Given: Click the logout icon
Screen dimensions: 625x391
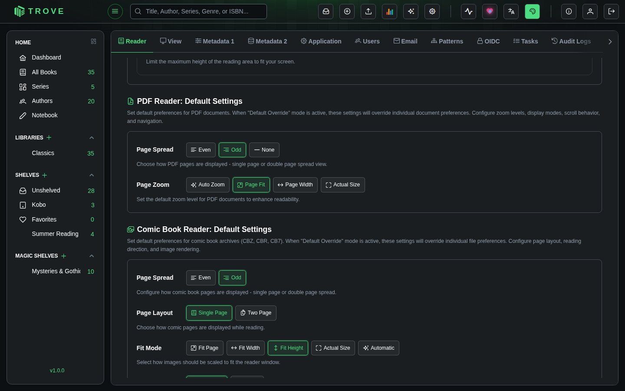Looking at the screenshot, I should [x=612, y=11].
